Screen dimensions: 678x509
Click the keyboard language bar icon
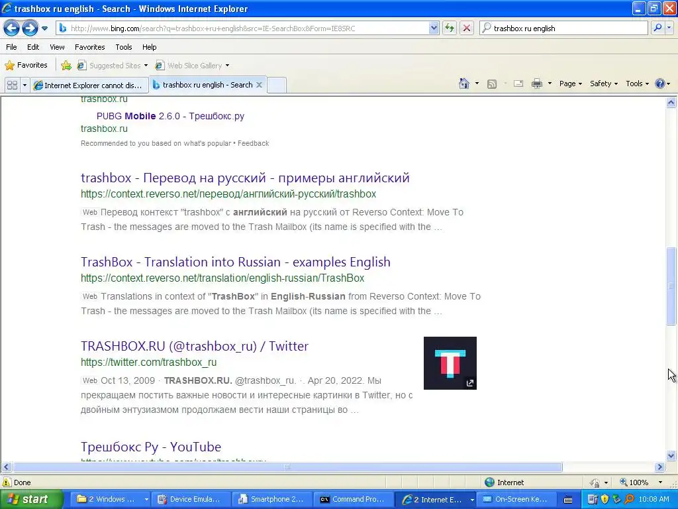point(568,500)
